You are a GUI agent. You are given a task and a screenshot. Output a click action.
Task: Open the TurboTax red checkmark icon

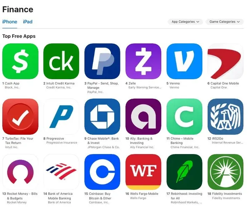tap(20, 117)
